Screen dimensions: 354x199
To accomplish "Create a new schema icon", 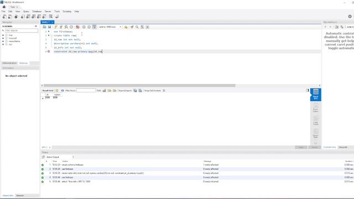I will tap(23, 17).
